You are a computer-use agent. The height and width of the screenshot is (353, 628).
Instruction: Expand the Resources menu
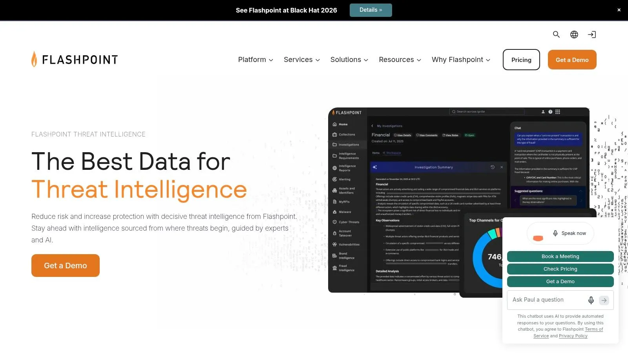(400, 60)
